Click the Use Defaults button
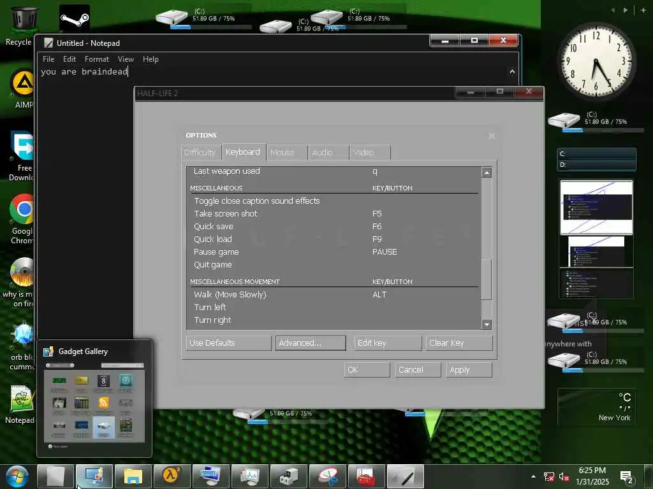653x489 pixels. point(229,343)
